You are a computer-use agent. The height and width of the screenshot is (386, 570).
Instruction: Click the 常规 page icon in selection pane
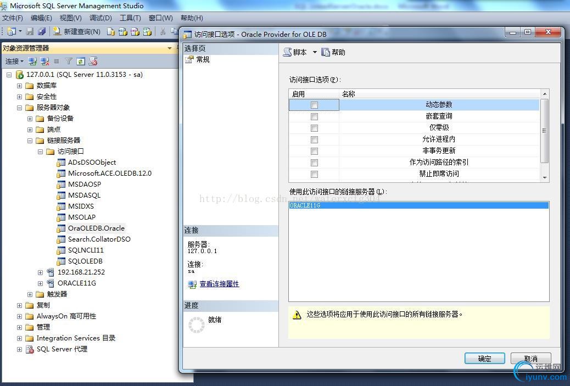(189, 60)
